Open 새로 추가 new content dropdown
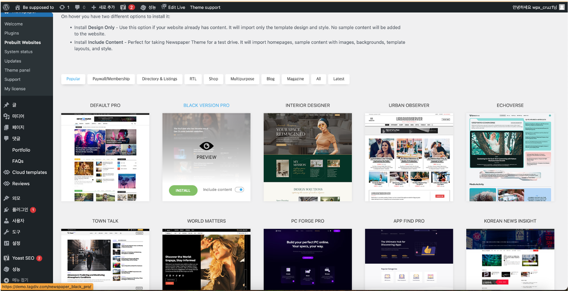 pyautogui.click(x=103, y=7)
